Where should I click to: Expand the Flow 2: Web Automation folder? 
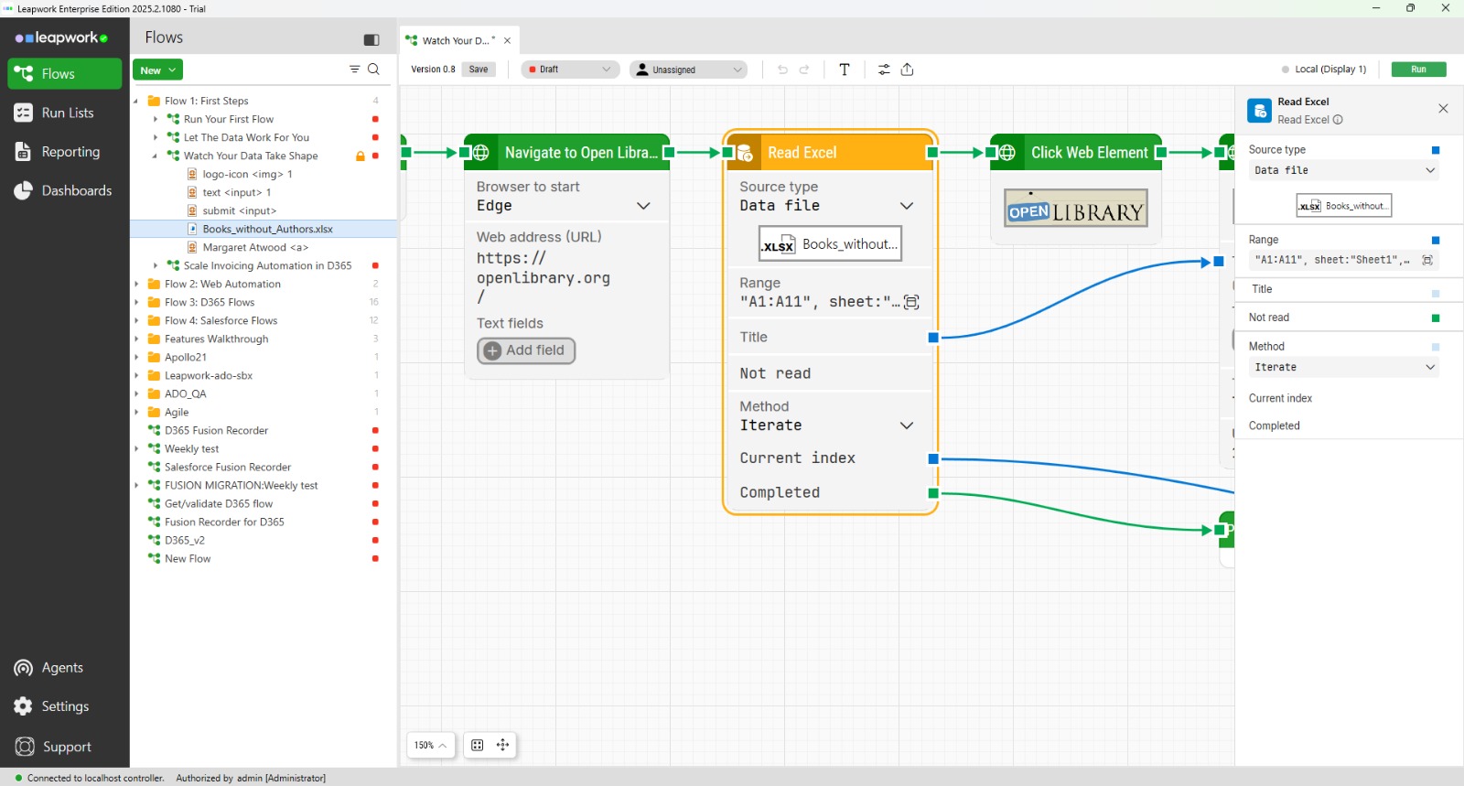coord(136,284)
